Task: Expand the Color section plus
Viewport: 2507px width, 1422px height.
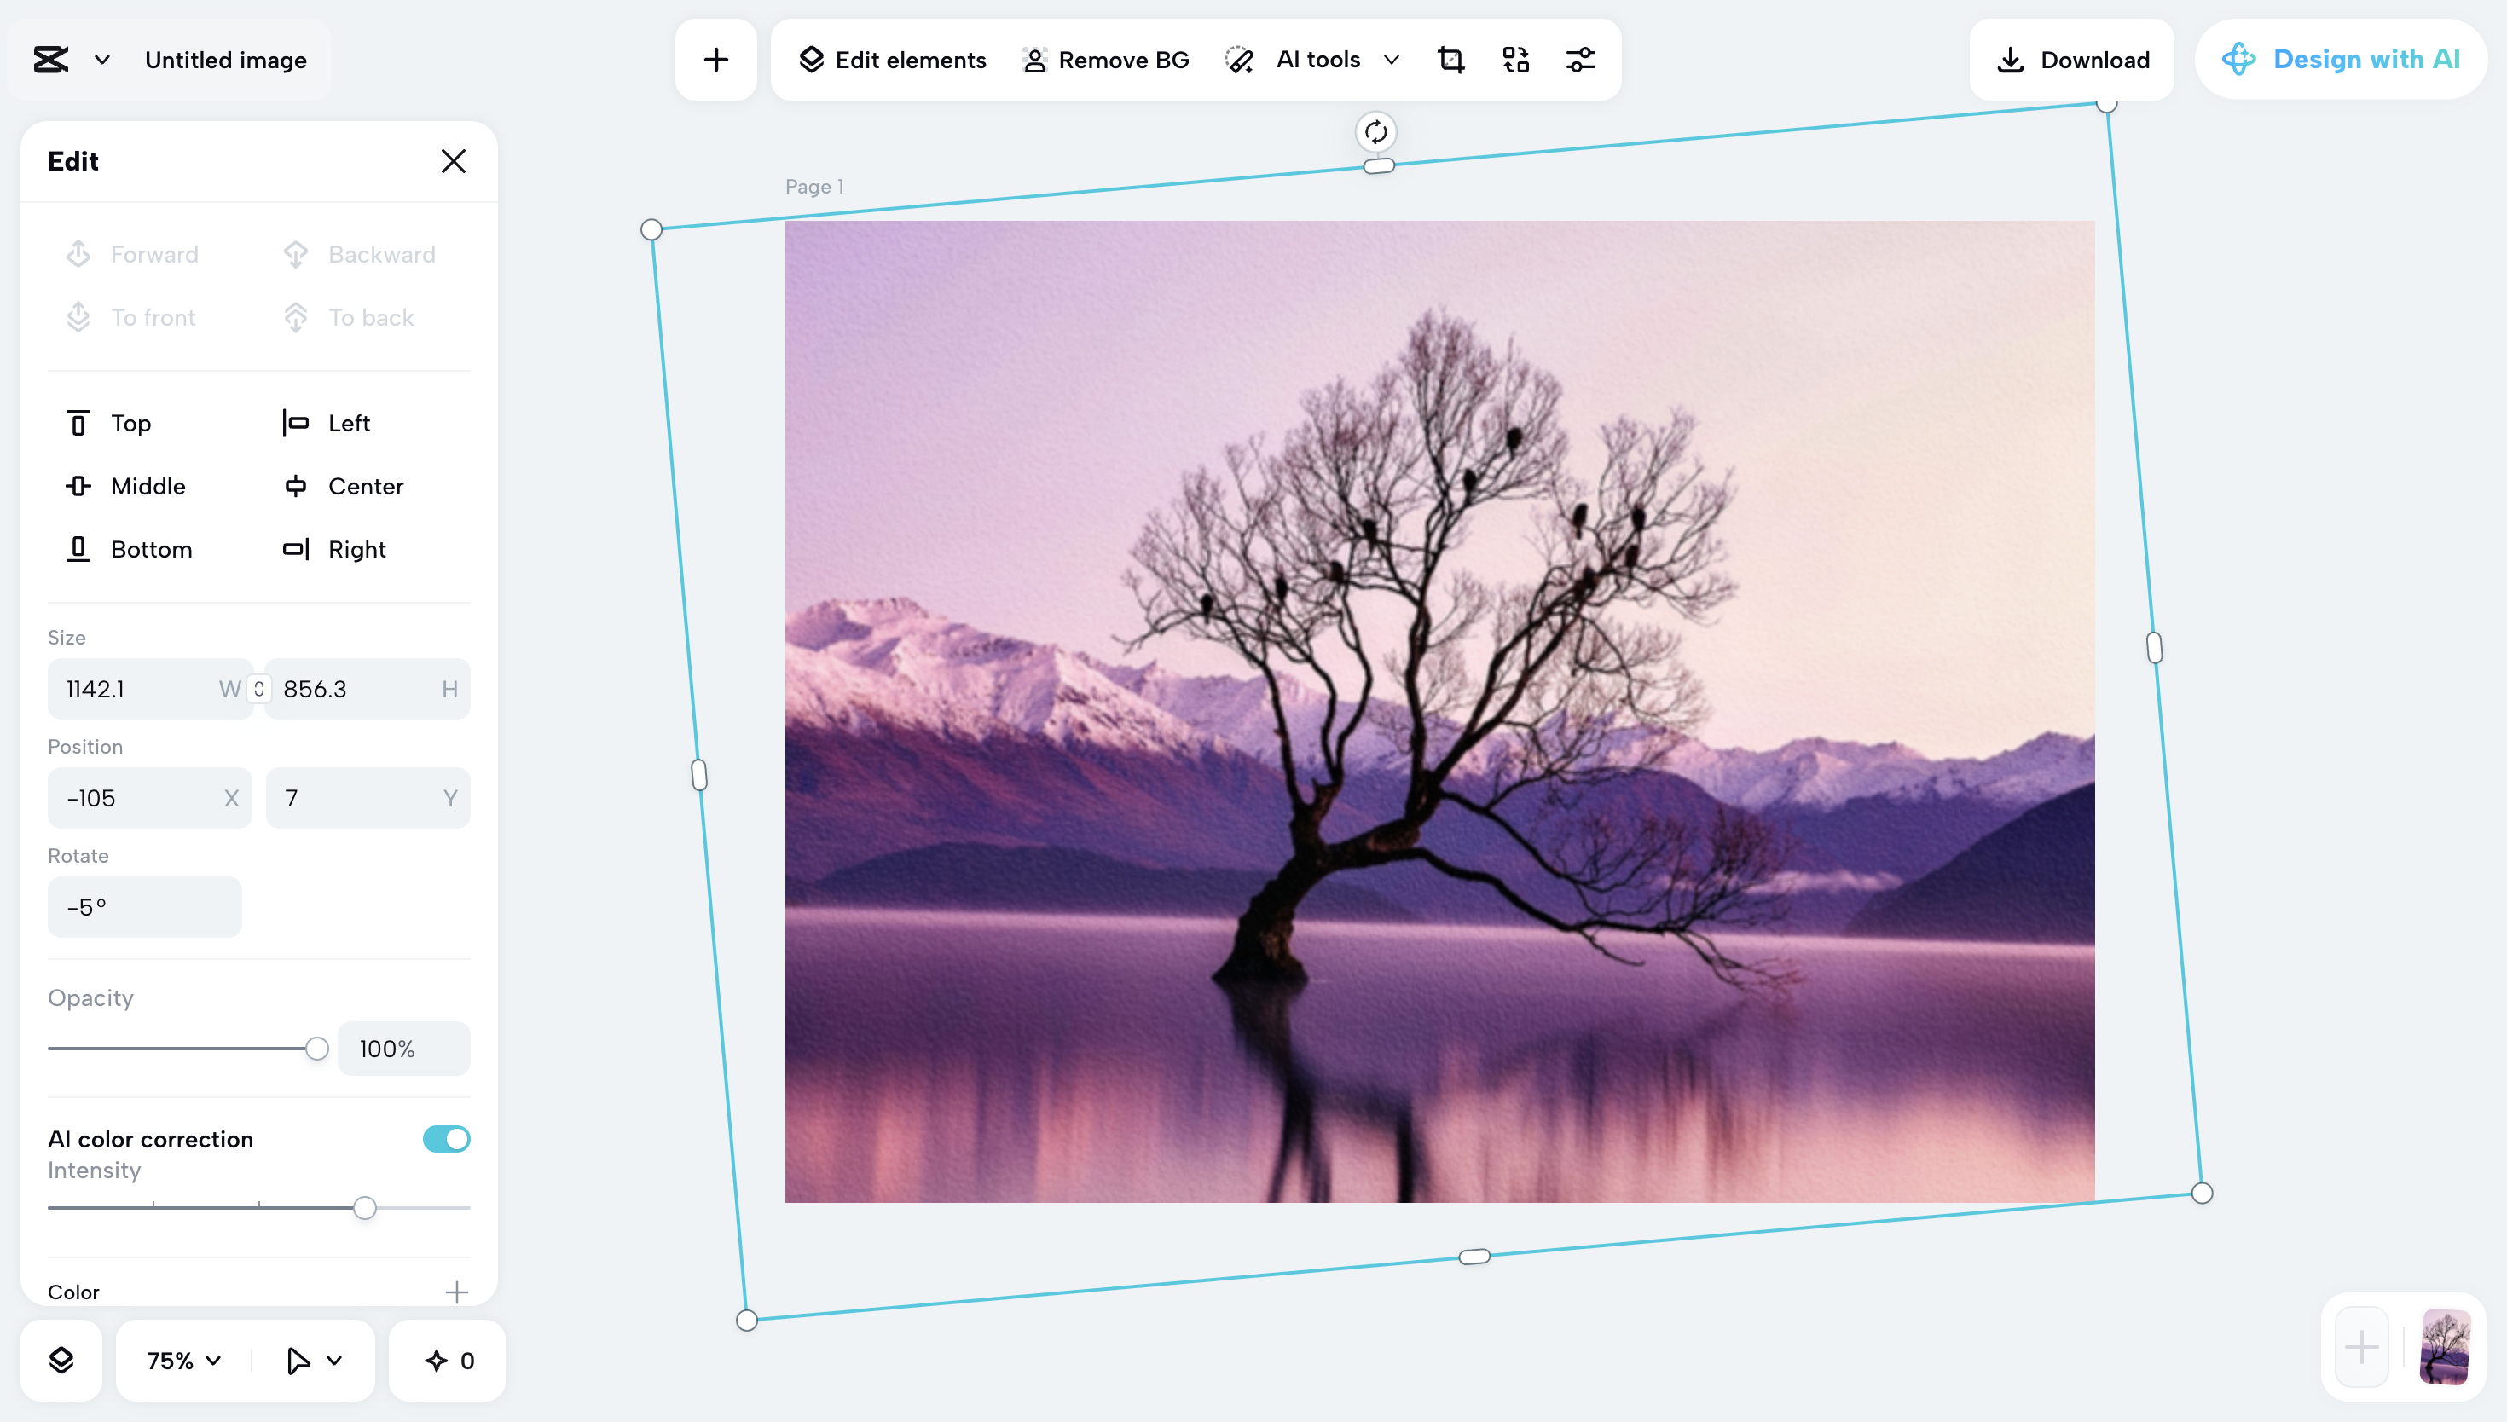Action: tap(456, 1292)
